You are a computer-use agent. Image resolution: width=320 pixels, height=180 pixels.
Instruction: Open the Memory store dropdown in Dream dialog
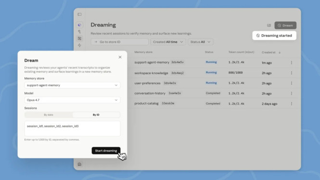coord(72,85)
